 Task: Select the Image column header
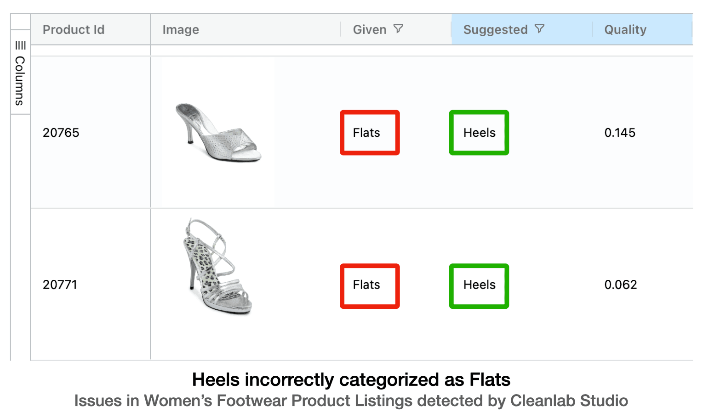(x=181, y=29)
